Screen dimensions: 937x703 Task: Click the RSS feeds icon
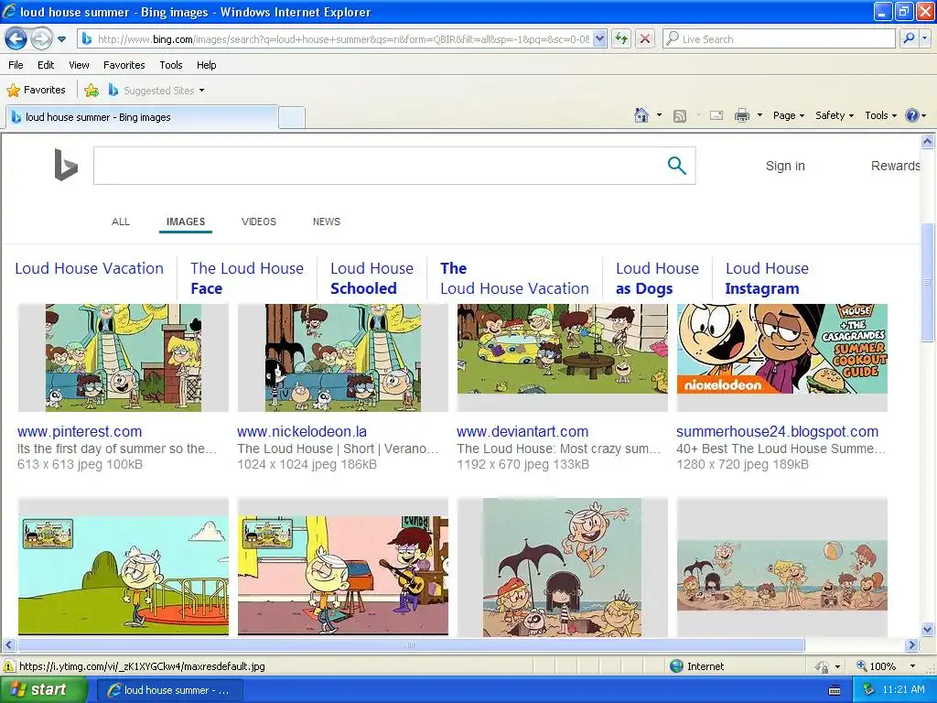click(x=680, y=116)
